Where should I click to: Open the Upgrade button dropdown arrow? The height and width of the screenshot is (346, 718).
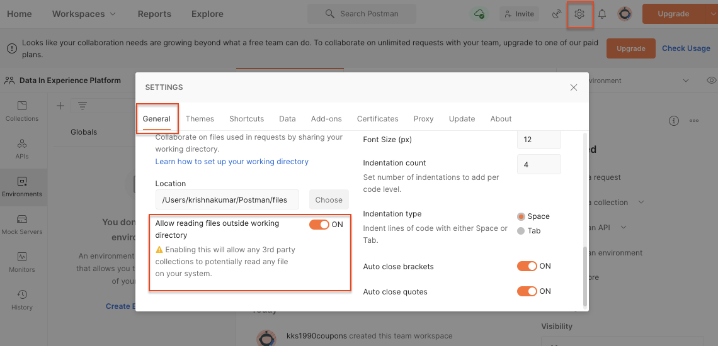[x=711, y=14]
